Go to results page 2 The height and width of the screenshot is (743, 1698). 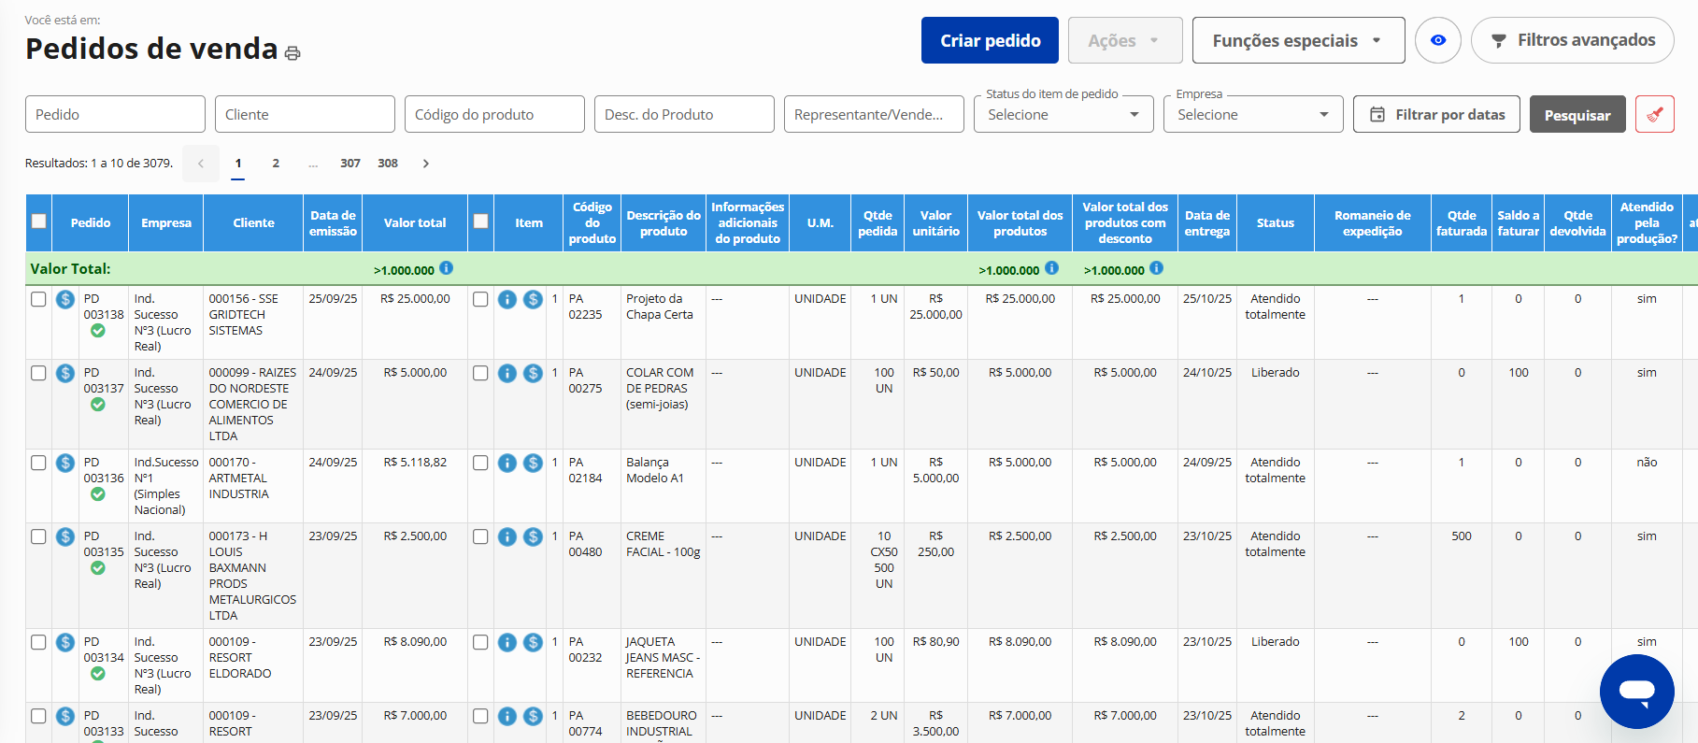[x=276, y=164]
